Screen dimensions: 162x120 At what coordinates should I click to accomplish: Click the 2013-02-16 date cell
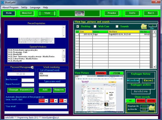pyautogui.click(x=86, y=35)
